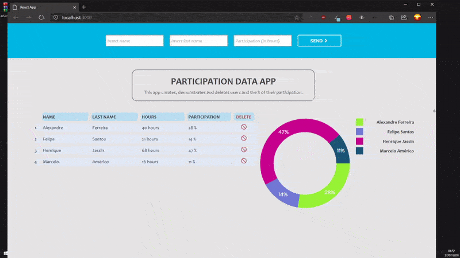
Task: Click the last name Jassin cell
Action: click(x=98, y=150)
